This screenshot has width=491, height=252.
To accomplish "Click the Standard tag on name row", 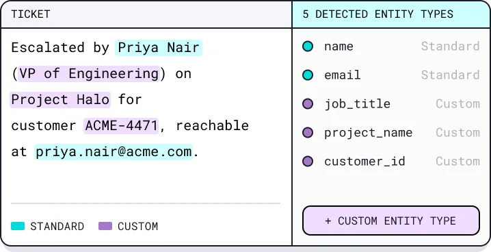I will pyautogui.click(x=450, y=47).
